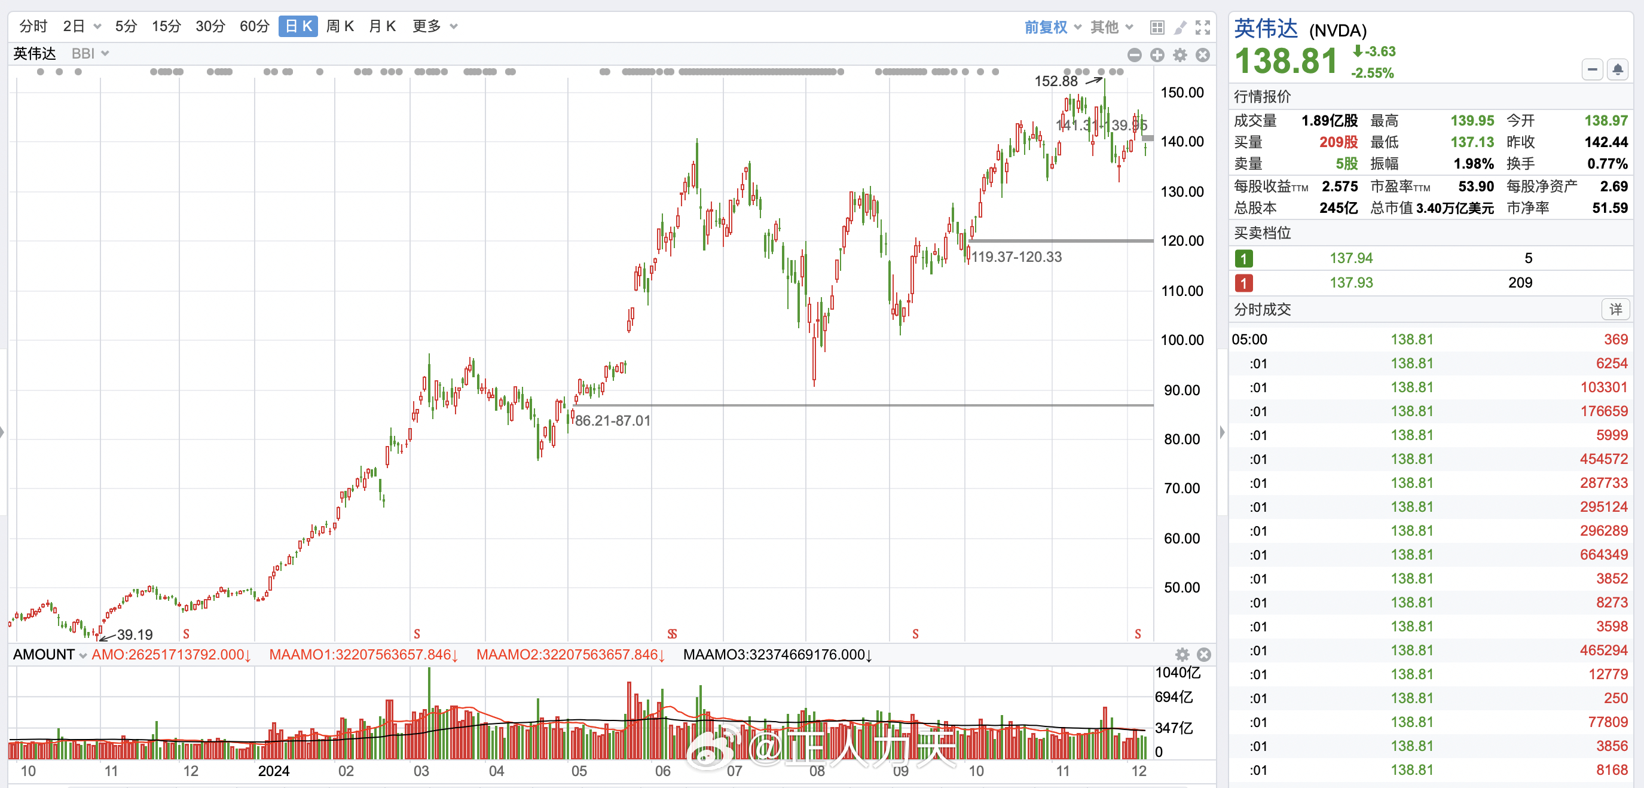Screen dimensions: 1644x788
Task: Select the 日K daily candlestick tab
Action: coord(298,26)
